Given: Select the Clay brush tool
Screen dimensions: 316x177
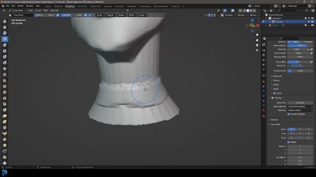Looking at the screenshot, I should click(4, 33).
